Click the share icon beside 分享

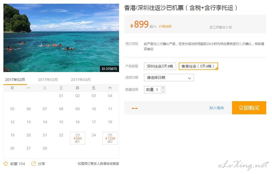click(x=33, y=163)
